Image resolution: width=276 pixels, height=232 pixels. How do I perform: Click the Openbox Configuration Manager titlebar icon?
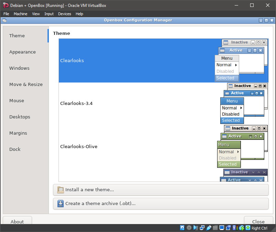(4, 20)
